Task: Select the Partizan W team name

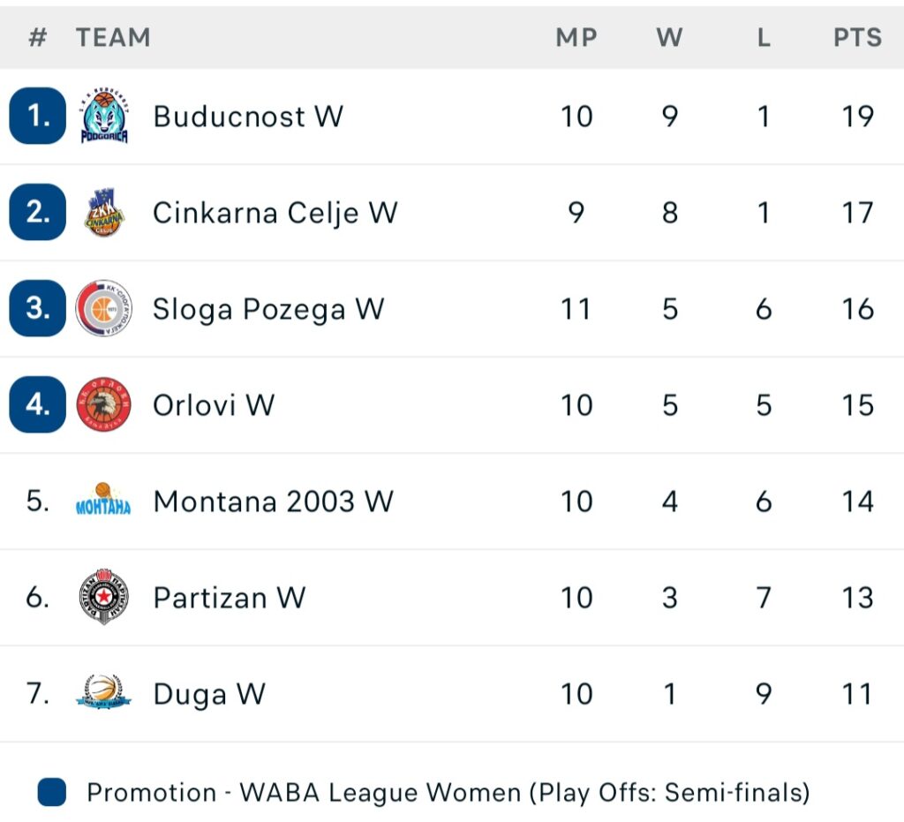Action: (x=230, y=598)
